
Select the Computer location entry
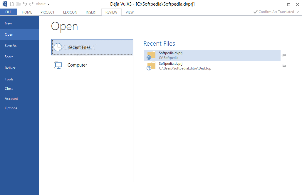click(x=92, y=65)
